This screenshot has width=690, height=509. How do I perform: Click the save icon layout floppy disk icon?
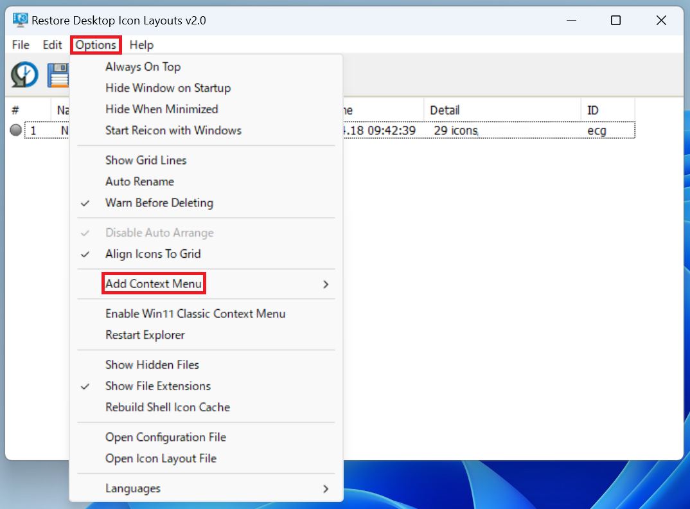[58, 75]
